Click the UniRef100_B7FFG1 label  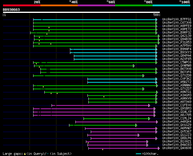click(177, 19)
